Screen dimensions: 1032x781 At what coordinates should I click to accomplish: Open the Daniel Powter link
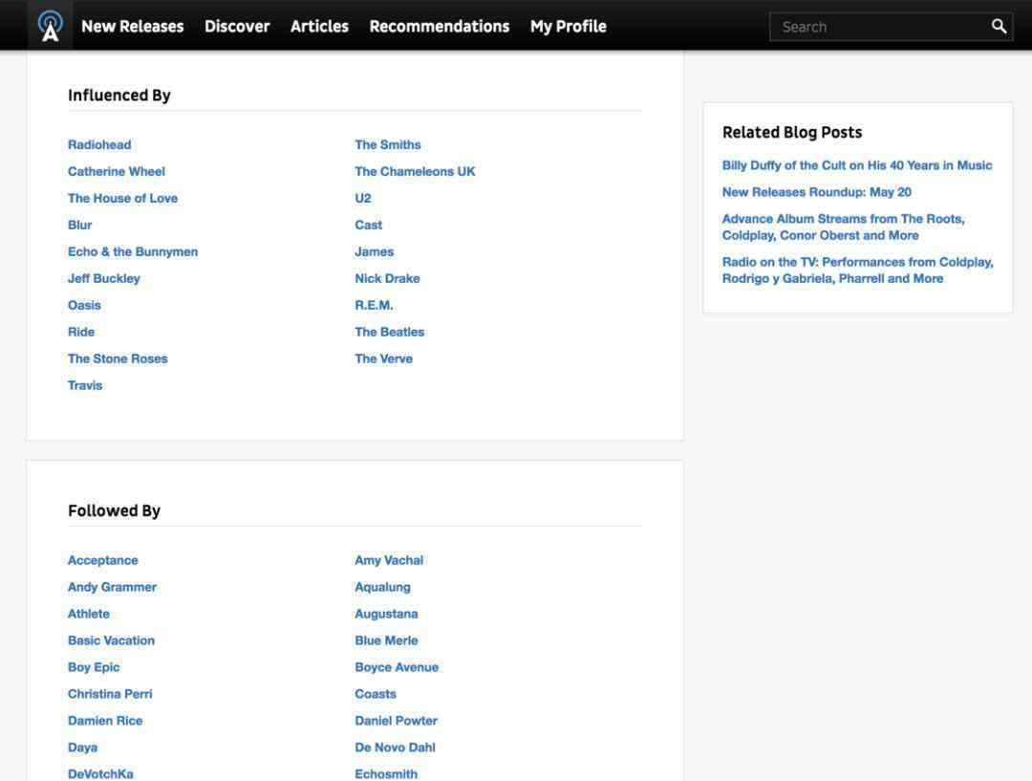click(397, 721)
